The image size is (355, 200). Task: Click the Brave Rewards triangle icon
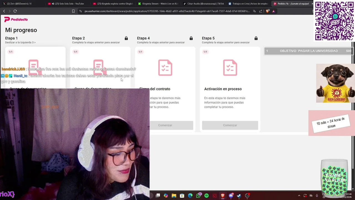tap(273, 11)
